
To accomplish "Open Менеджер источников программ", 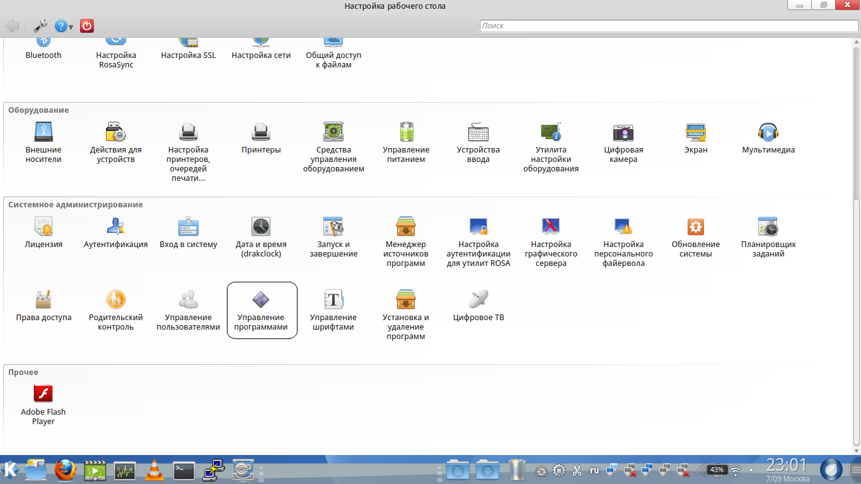I will (x=406, y=242).
